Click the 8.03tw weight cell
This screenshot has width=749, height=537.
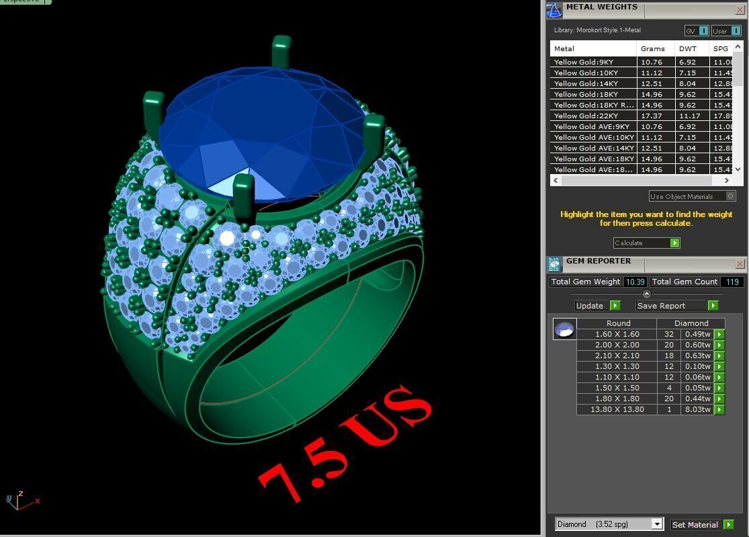pyautogui.click(x=697, y=409)
